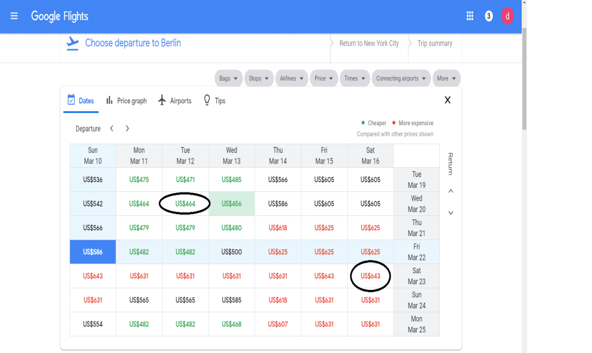Shift return dates earlier with up arrow
This screenshot has width=592, height=353.
[x=450, y=191]
